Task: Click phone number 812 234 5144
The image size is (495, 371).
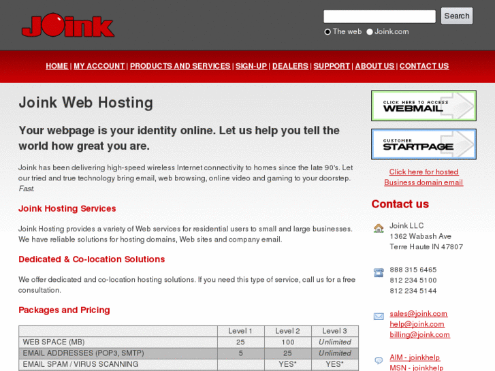Action: [x=413, y=291]
